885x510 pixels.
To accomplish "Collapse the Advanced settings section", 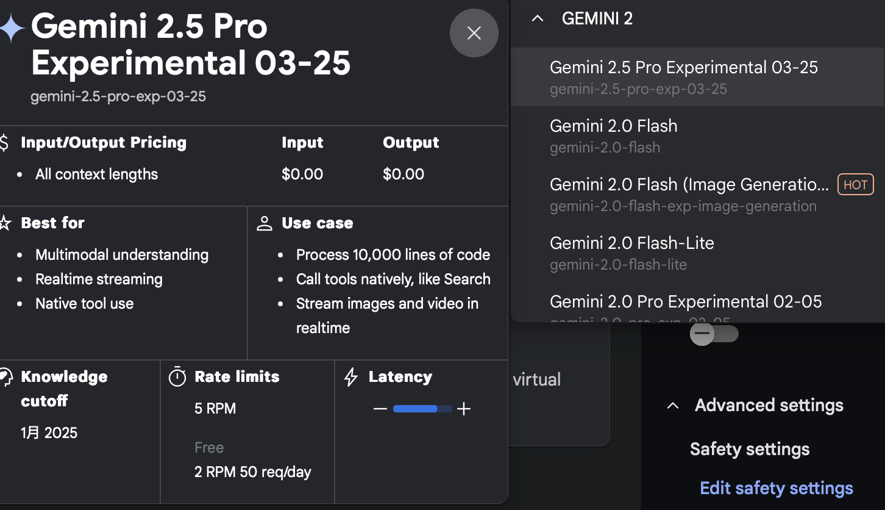I will click(x=673, y=406).
